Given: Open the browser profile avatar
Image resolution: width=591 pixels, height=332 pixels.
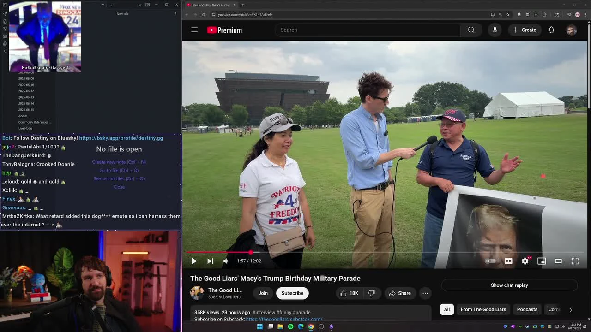Looking at the screenshot, I should tap(577, 14).
